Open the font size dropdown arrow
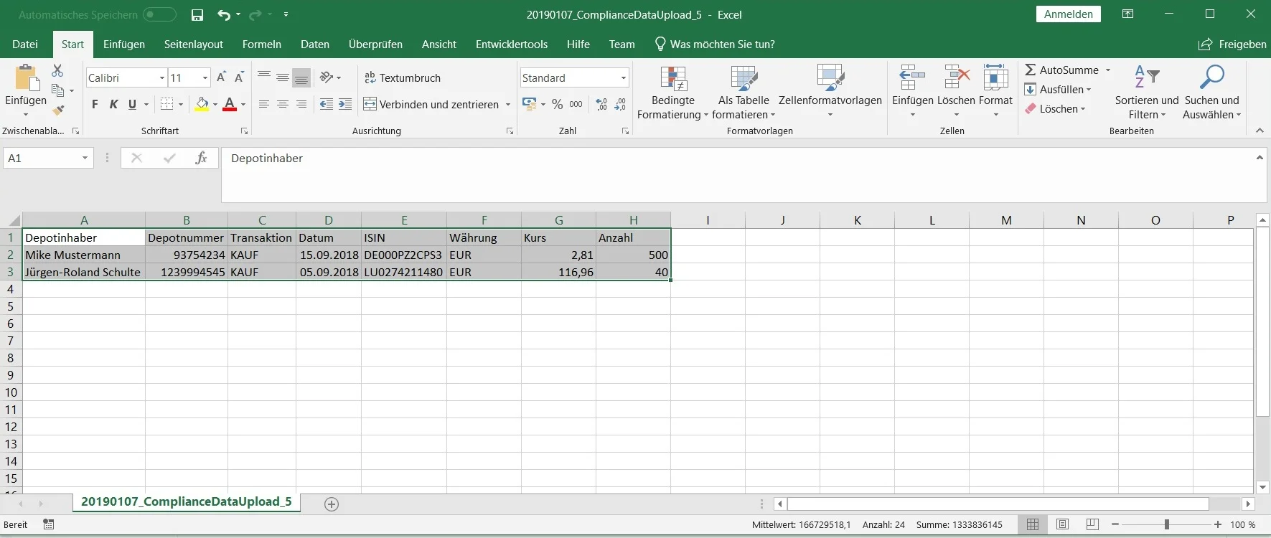The image size is (1271, 538). tap(205, 77)
